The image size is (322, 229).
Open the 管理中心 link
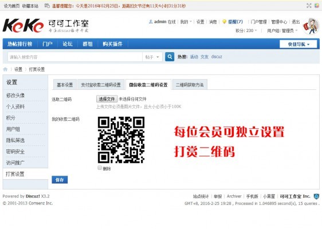[x=279, y=22]
